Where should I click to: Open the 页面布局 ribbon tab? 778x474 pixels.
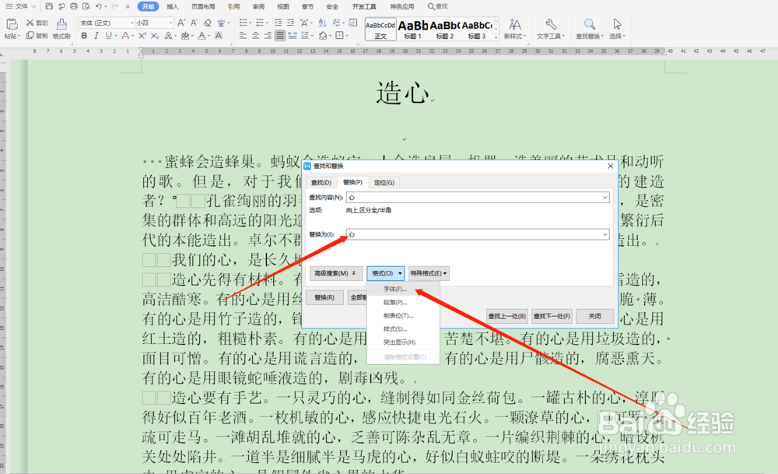203,6
